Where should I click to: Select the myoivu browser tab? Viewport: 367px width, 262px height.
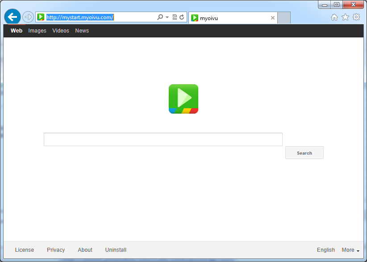point(233,18)
